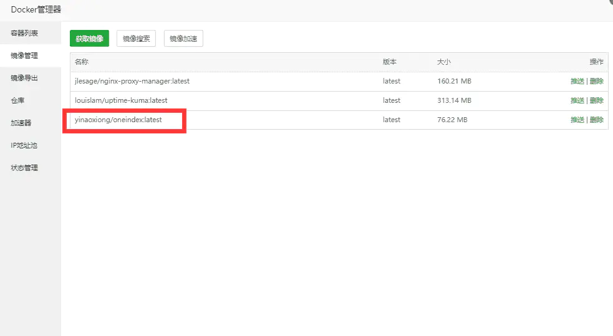Click the 76.22 MB size value
Screen dimensions: 613x336
[x=452, y=120]
